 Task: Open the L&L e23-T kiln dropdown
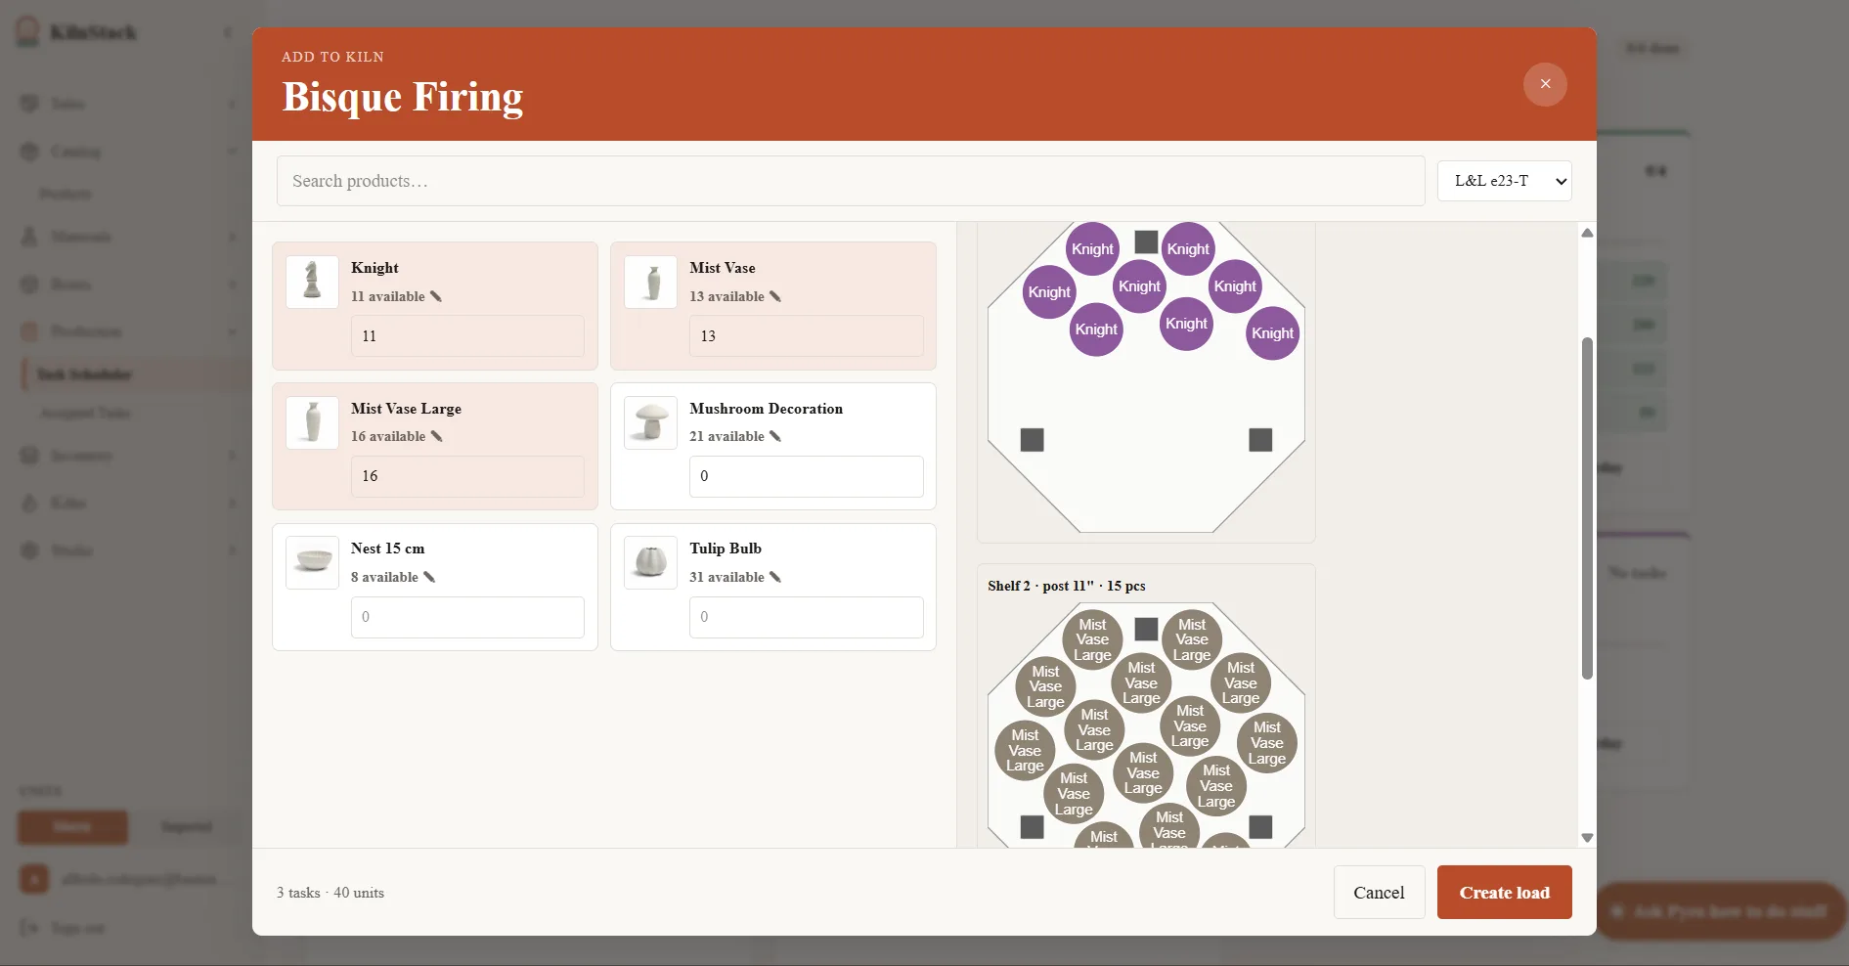(1504, 181)
